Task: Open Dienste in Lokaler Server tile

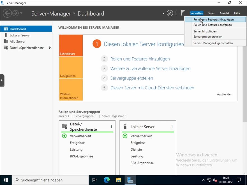Action: (x=136, y=150)
